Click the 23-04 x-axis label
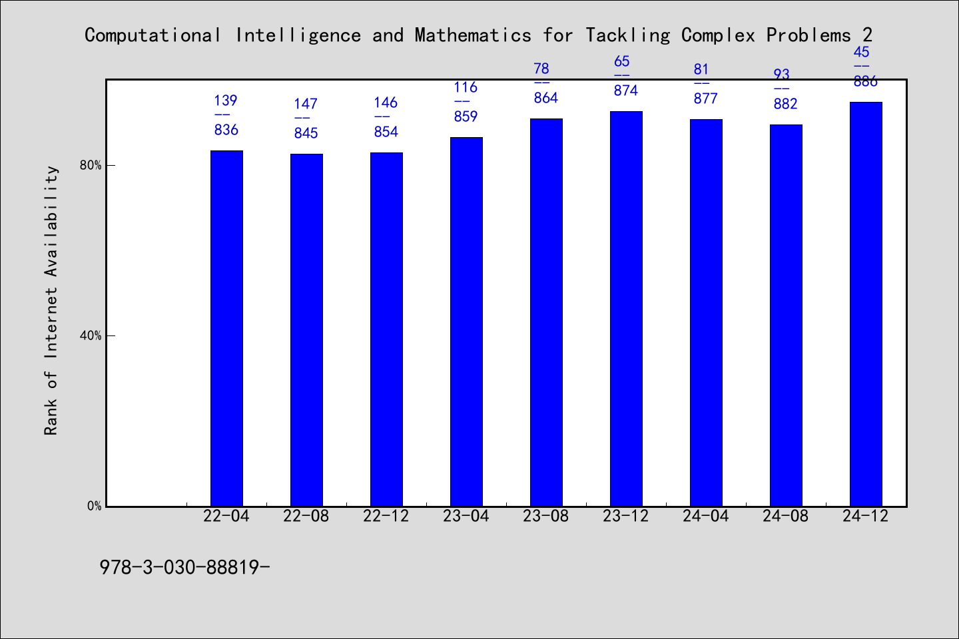The image size is (959, 639). (x=466, y=517)
